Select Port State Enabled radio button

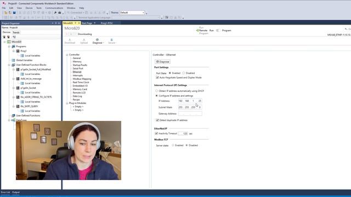pyautogui.click(x=170, y=73)
